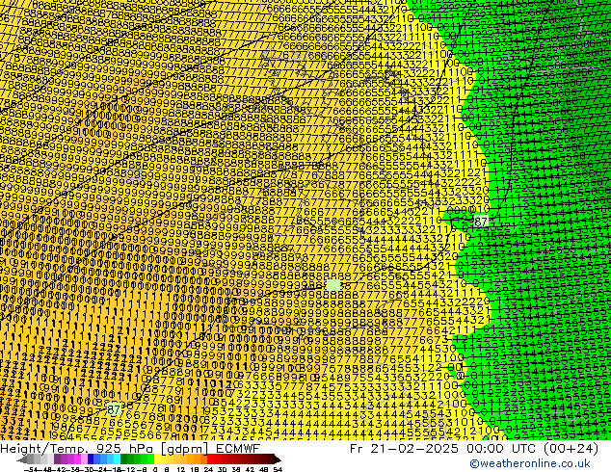Click the Height/Temp. 925 hPa ECMWF title
This screenshot has height=472, width=611.
click(130, 448)
